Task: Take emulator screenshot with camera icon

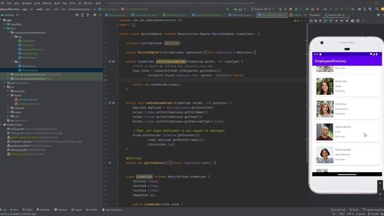Action: tap(352, 21)
